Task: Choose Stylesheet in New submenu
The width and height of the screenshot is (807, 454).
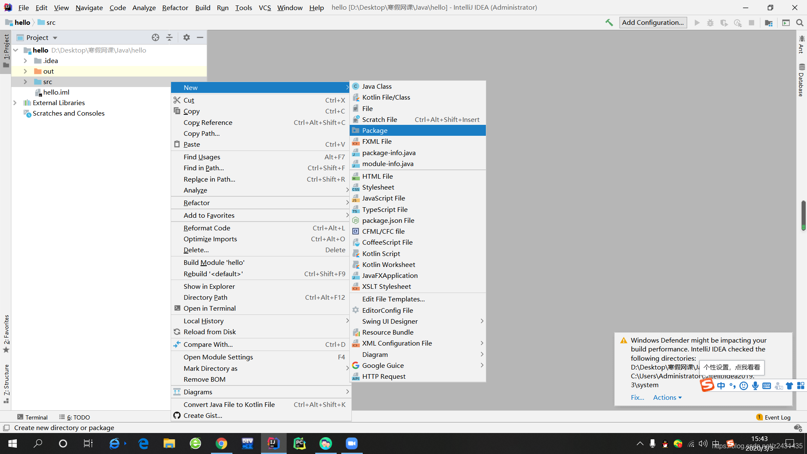Action: point(418,187)
